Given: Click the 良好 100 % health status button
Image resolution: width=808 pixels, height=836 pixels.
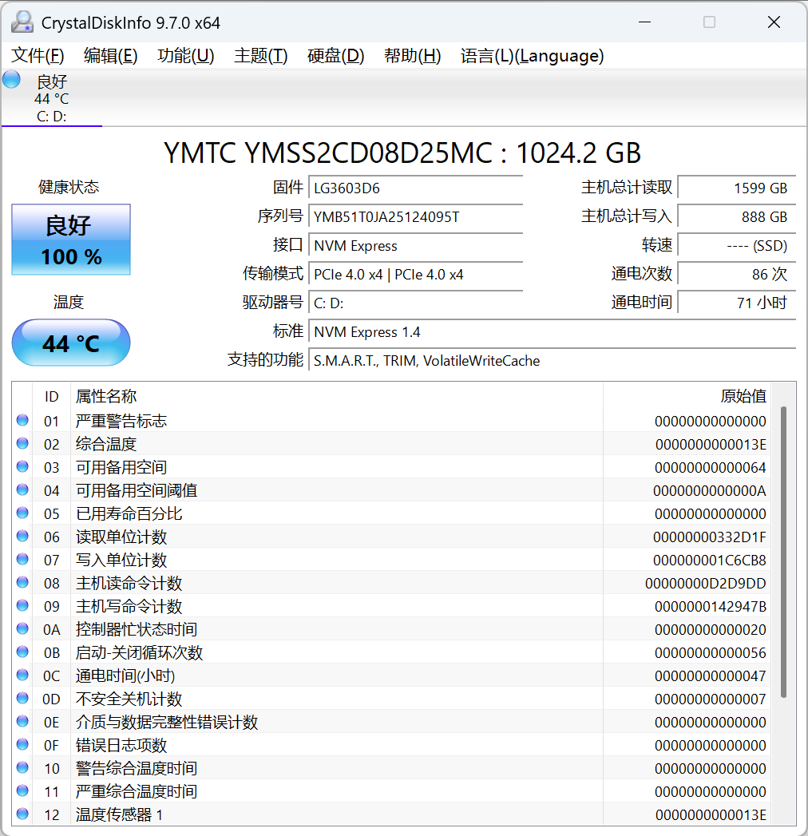Looking at the screenshot, I should (71, 240).
